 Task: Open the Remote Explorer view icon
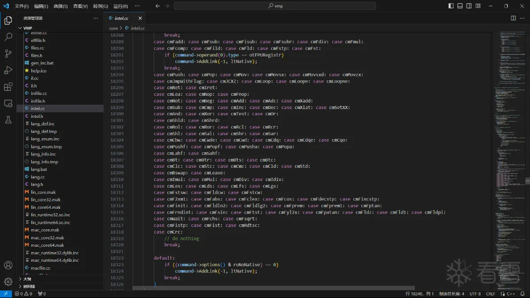click(8, 103)
